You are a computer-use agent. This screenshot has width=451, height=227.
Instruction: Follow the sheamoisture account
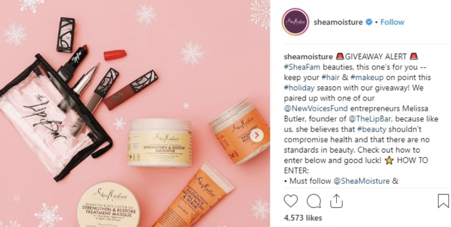click(x=392, y=22)
